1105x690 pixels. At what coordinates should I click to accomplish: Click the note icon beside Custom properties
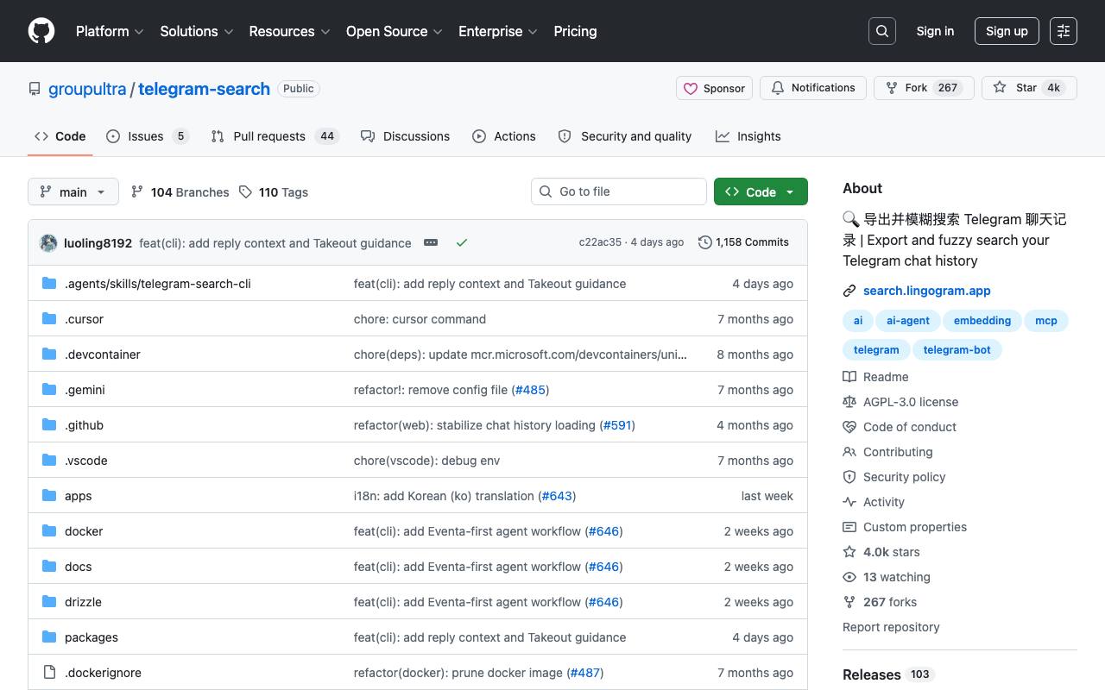click(849, 527)
